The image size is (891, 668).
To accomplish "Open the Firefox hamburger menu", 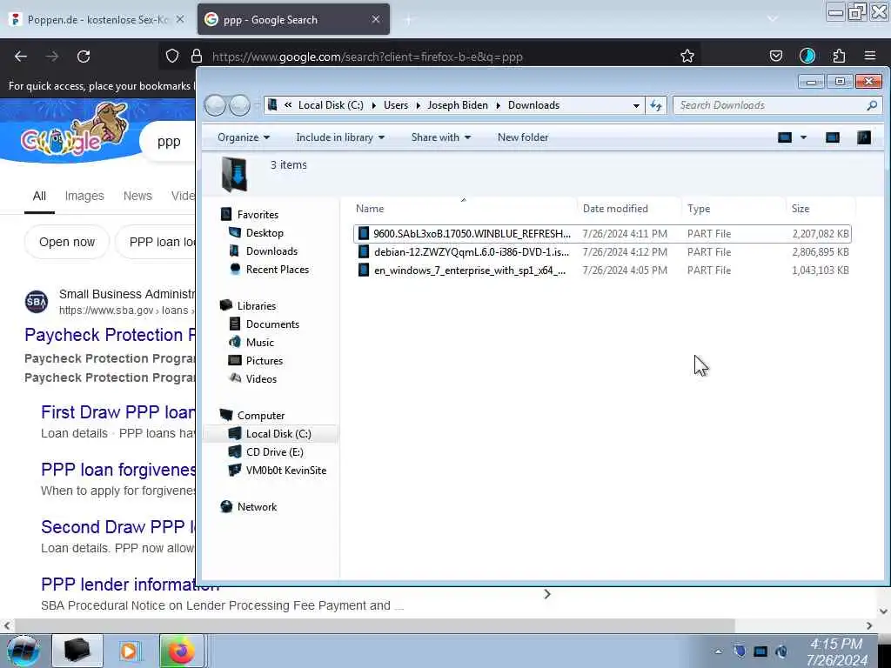I will click(870, 56).
